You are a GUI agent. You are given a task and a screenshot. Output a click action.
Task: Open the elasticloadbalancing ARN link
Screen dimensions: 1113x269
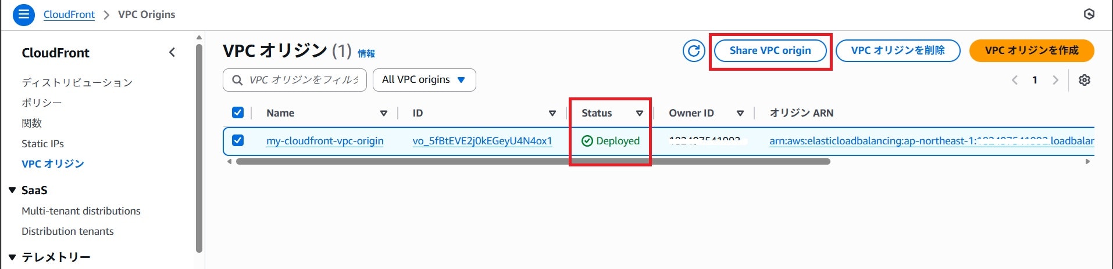point(932,141)
